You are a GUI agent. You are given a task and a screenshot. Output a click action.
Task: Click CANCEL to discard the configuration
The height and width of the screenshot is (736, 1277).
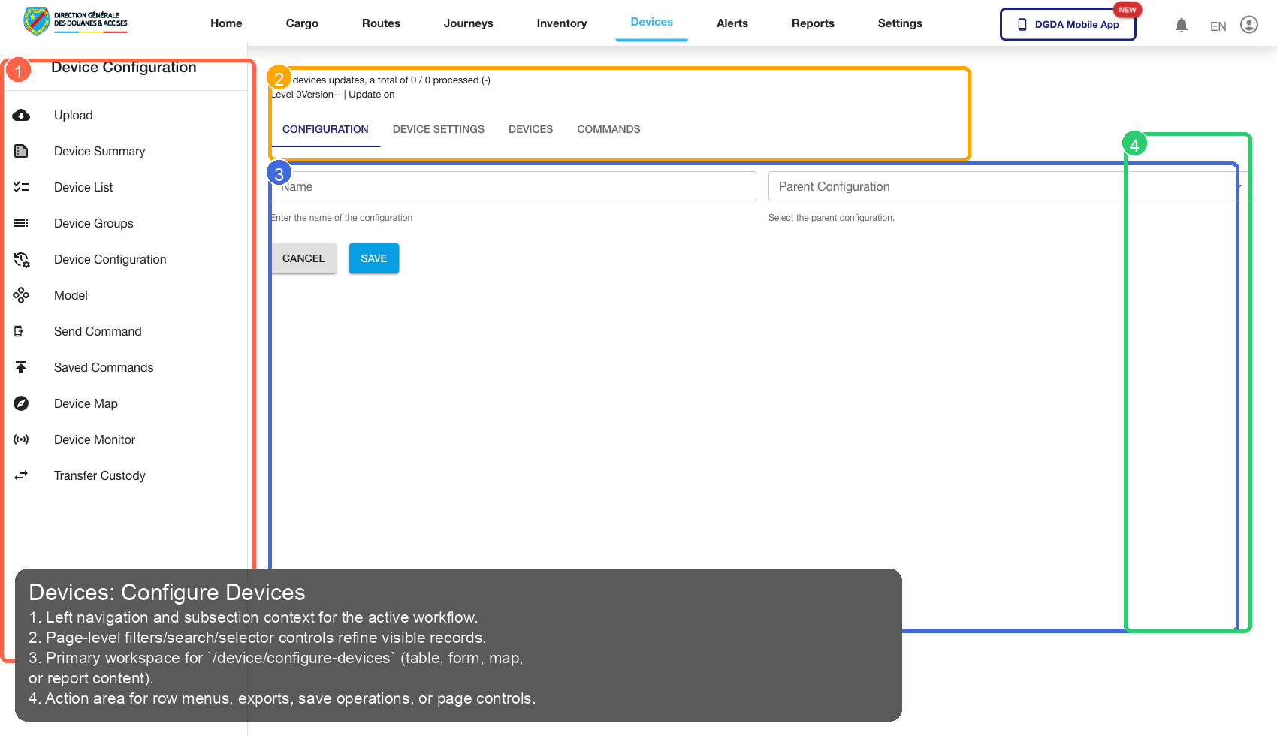(x=303, y=258)
